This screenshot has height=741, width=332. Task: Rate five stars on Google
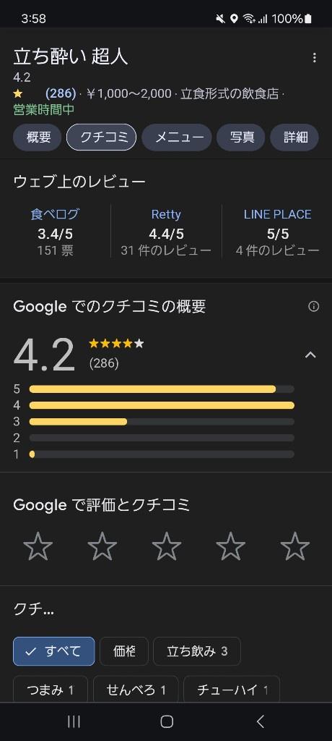coord(294,546)
